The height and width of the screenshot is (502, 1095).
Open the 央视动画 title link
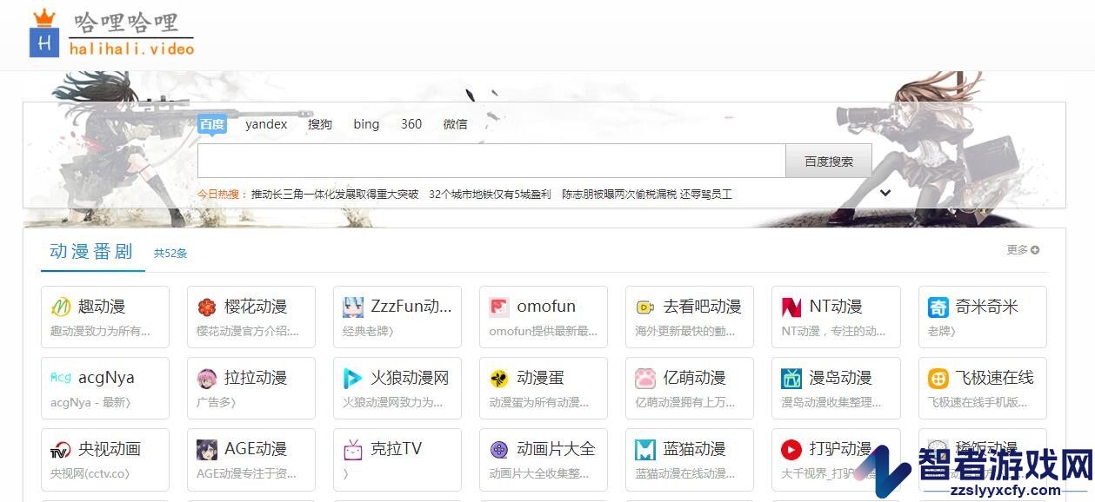pos(110,449)
